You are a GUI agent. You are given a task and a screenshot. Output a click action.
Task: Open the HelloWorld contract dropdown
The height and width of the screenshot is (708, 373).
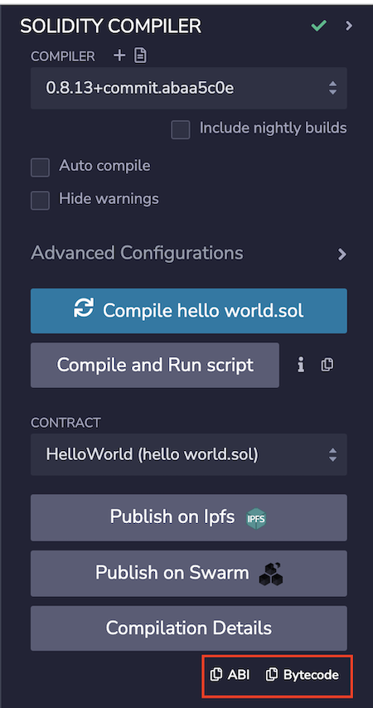coord(189,454)
